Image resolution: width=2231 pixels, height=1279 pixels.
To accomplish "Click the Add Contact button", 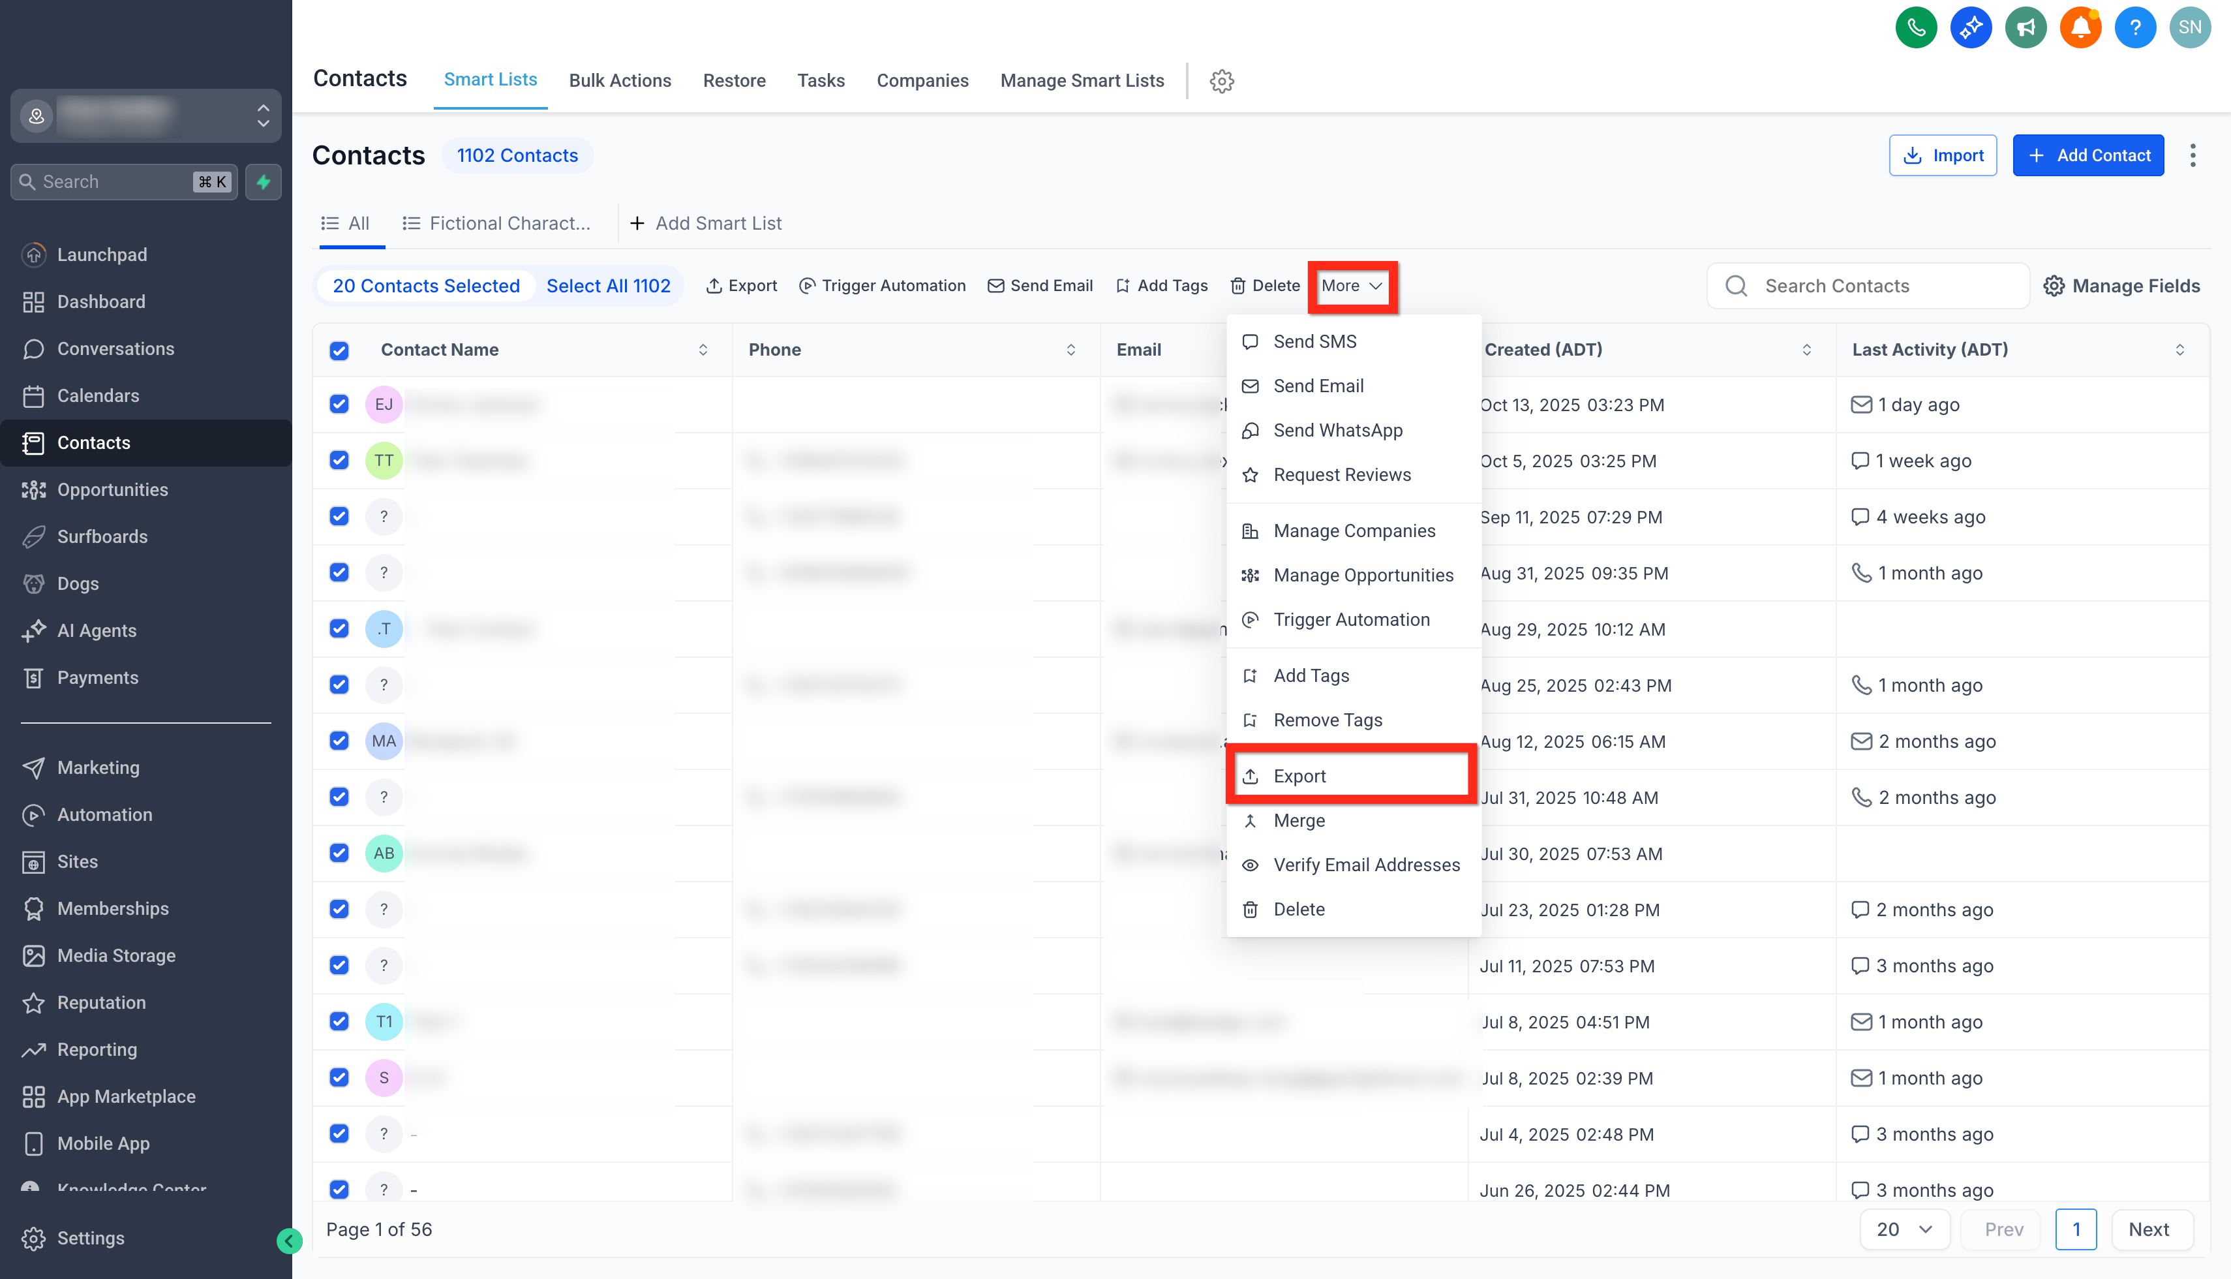I will (x=2088, y=155).
